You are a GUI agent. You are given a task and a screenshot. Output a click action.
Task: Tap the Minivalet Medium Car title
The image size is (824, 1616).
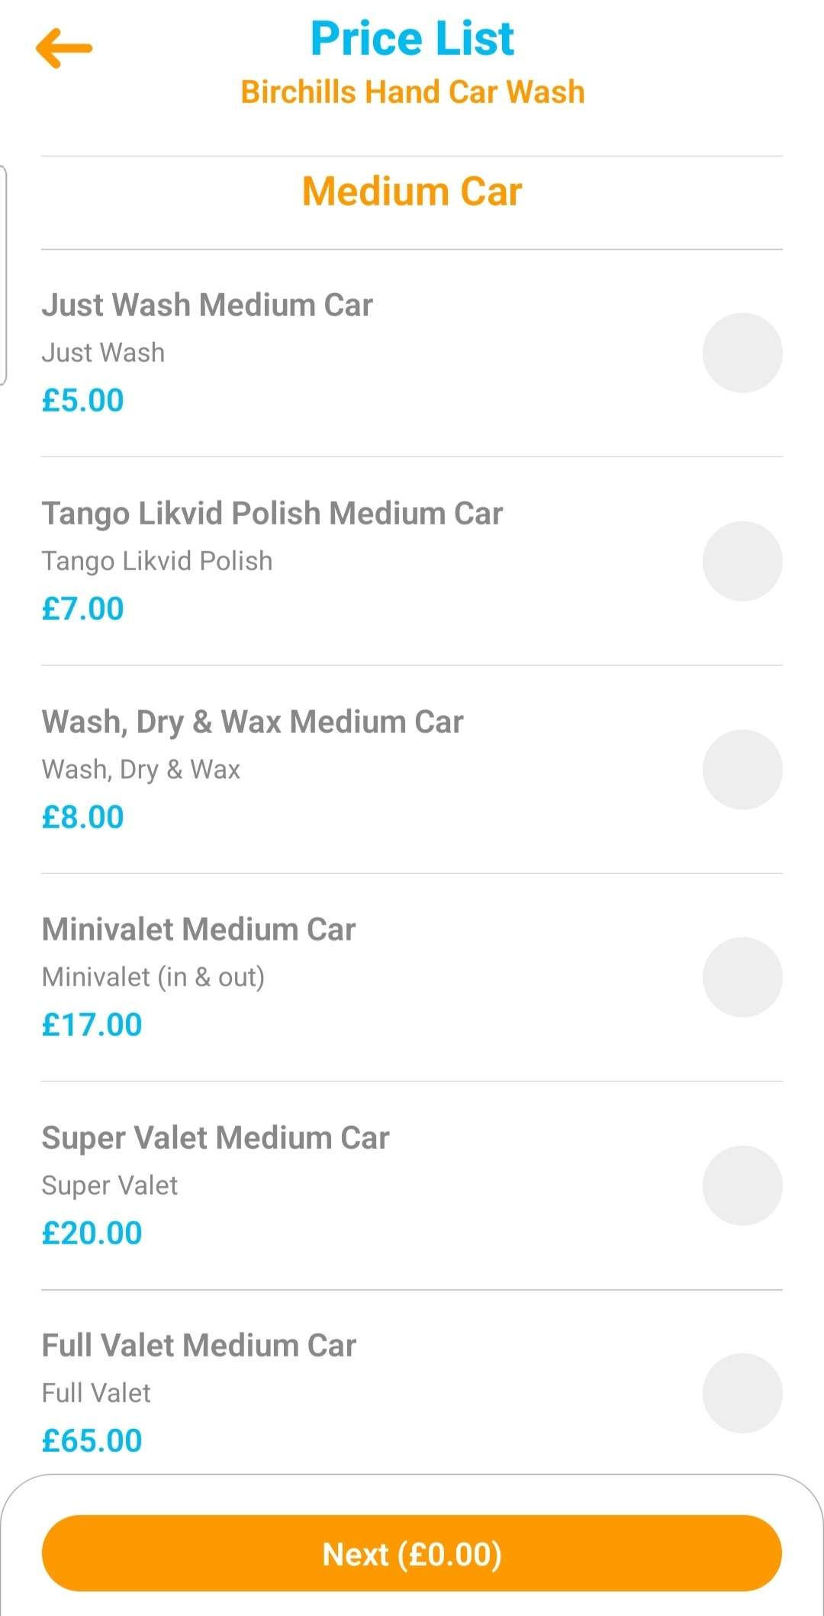coord(198,930)
